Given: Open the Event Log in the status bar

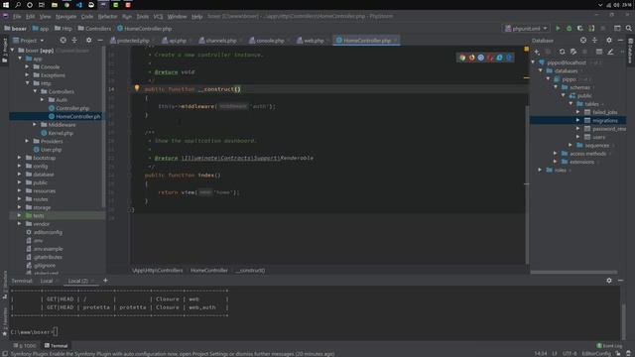Looking at the screenshot, I should pyautogui.click(x=609, y=346).
